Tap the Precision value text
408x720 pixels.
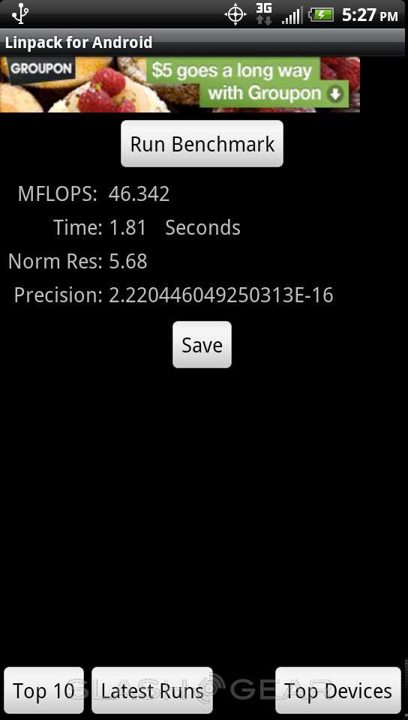220,295
